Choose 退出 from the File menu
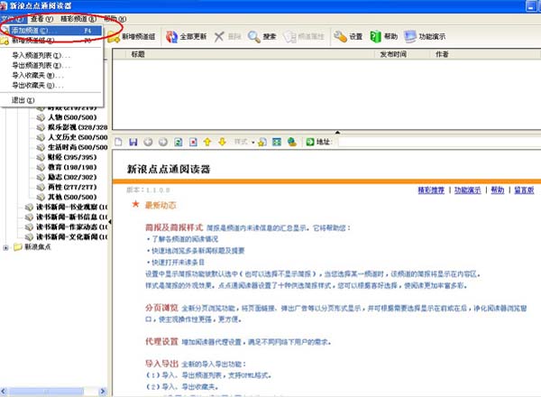This screenshot has height=397, width=541. [x=51, y=100]
